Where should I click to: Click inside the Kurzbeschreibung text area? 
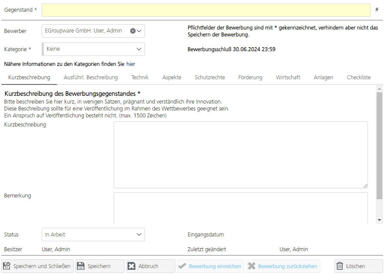(x=241, y=154)
